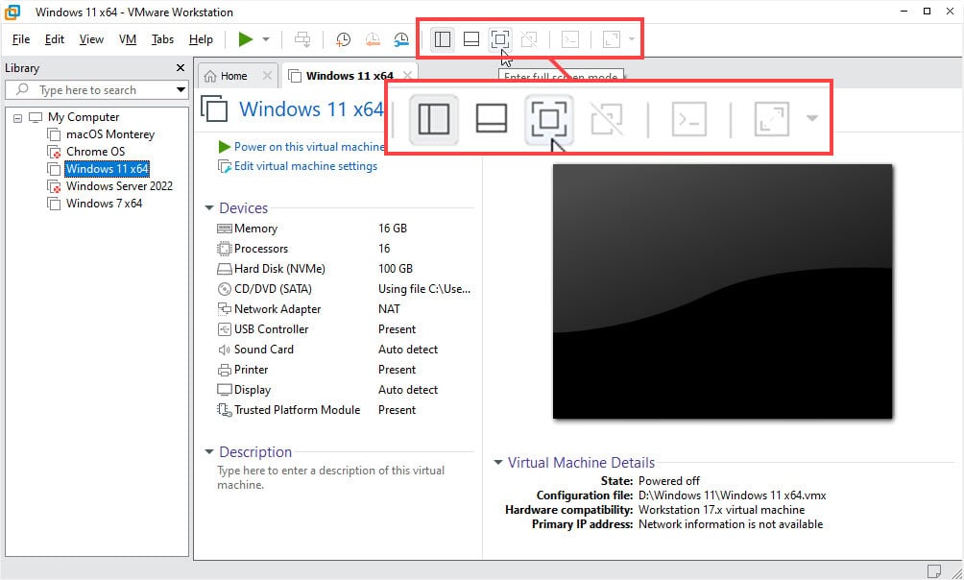Open the stretch guest dropdown arrow
The height and width of the screenshot is (580, 964).
(x=632, y=39)
